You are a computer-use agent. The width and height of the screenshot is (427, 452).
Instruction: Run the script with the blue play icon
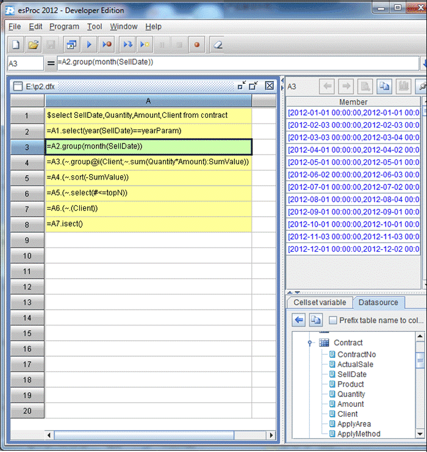tap(89, 45)
